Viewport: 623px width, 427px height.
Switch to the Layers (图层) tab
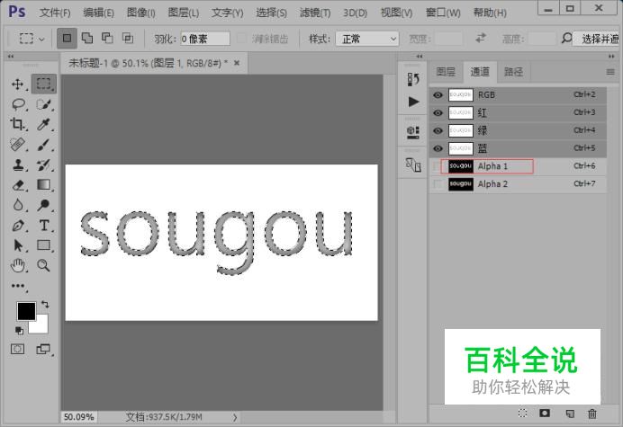446,72
